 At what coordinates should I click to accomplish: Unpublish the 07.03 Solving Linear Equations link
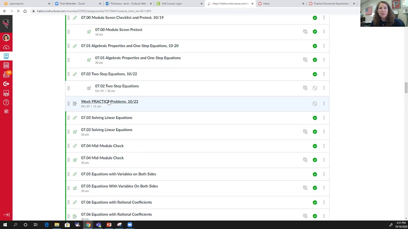(x=315, y=118)
